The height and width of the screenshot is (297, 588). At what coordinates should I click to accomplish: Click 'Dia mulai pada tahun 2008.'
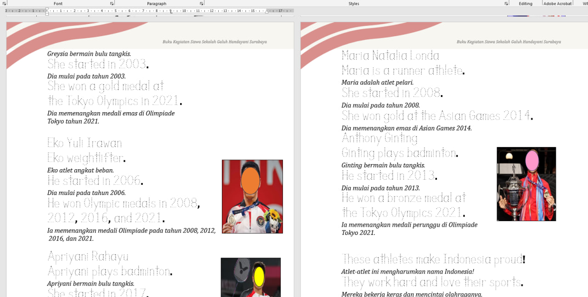[380, 105]
